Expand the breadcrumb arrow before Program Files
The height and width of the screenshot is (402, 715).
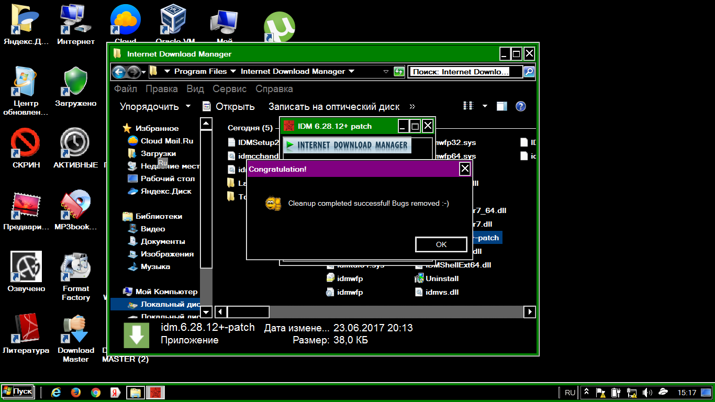[167, 71]
